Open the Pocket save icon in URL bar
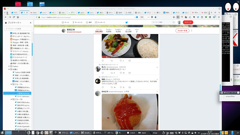Viewport: 240px width, 135px height. tap(152, 17)
